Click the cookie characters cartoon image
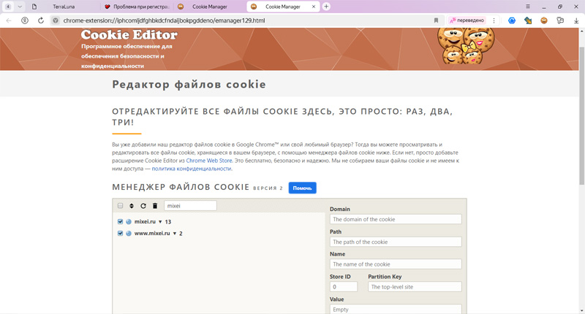 click(x=466, y=46)
